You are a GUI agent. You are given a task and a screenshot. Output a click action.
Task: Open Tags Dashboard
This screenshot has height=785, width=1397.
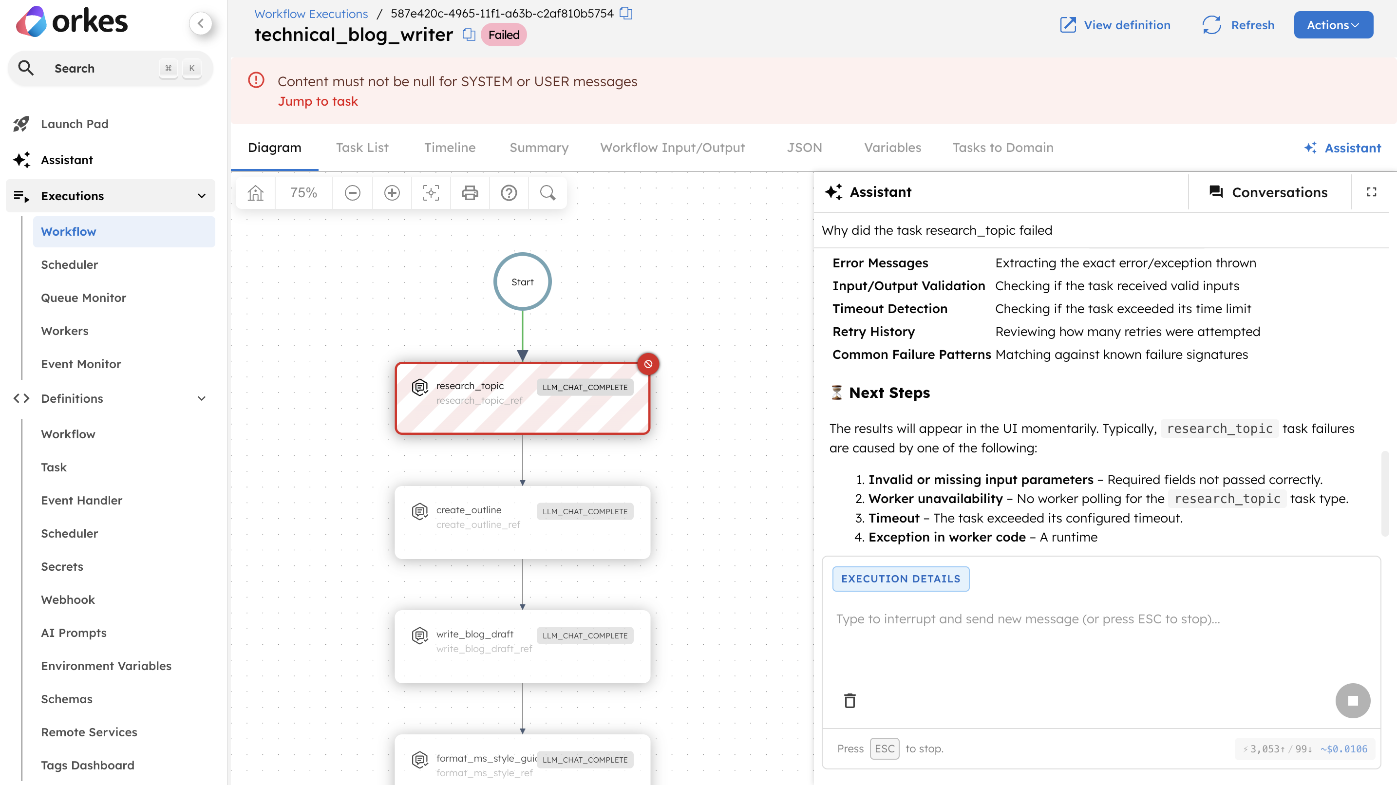87,765
